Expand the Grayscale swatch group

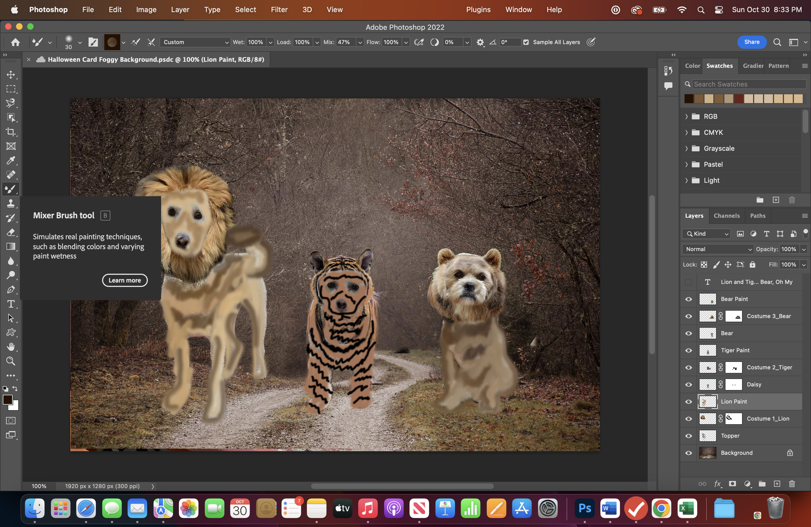pos(687,148)
